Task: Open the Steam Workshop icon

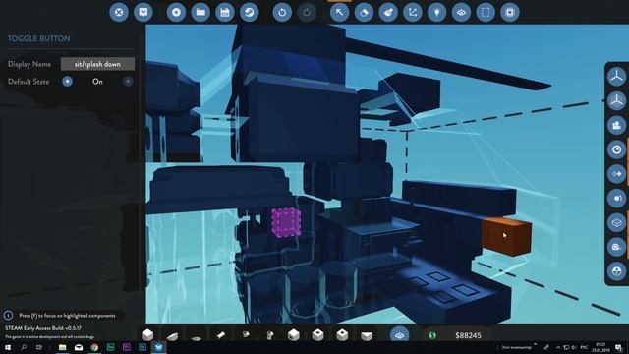Action: click(x=249, y=12)
